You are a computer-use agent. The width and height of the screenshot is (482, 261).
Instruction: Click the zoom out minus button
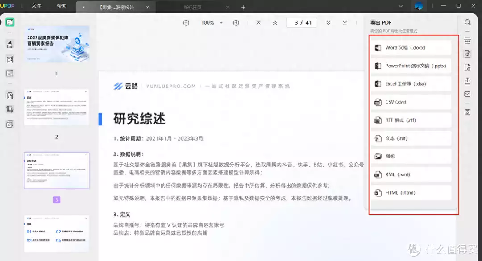[186, 23]
